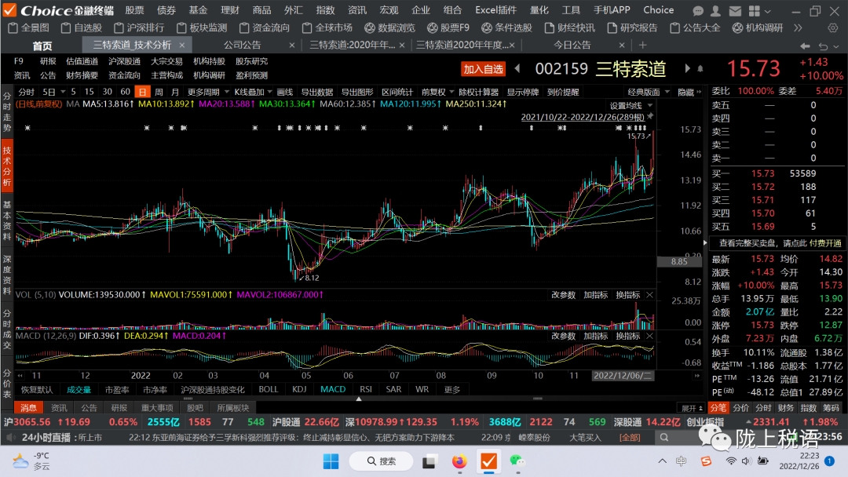
Task: Click the back navigation arrow
Action: click(805, 46)
